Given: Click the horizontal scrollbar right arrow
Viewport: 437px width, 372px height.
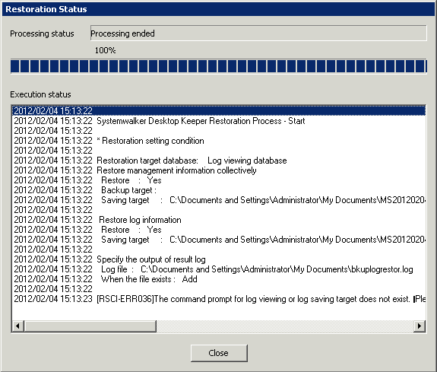Looking at the screenshot, I should (420, 326).
